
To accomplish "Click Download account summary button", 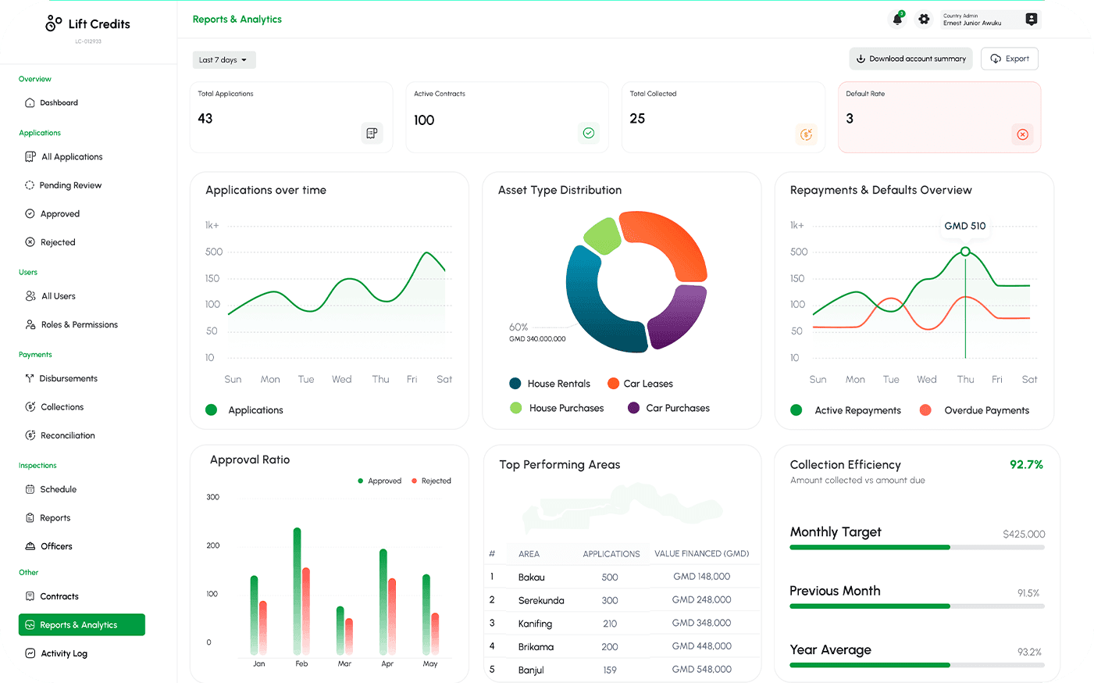I will pyautogui.click(x=910, y=59).
